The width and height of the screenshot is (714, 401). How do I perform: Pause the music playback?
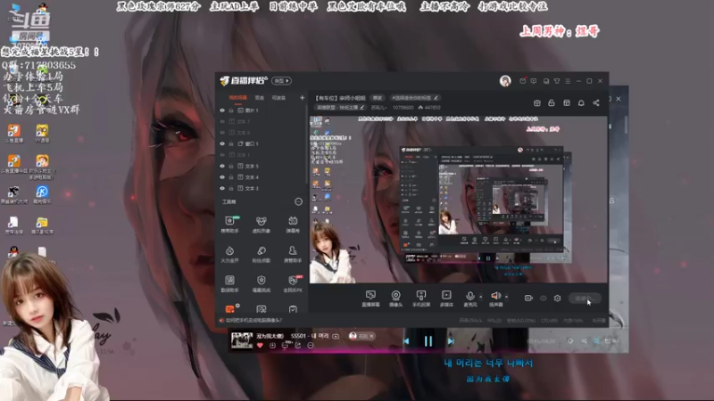point(428,341)
